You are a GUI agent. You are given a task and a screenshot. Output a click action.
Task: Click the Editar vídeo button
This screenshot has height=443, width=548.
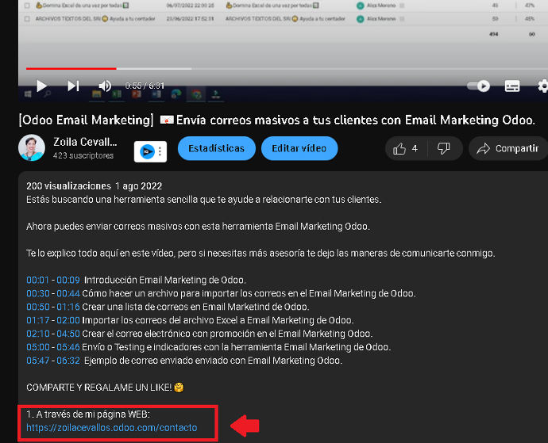coord(299,149)
